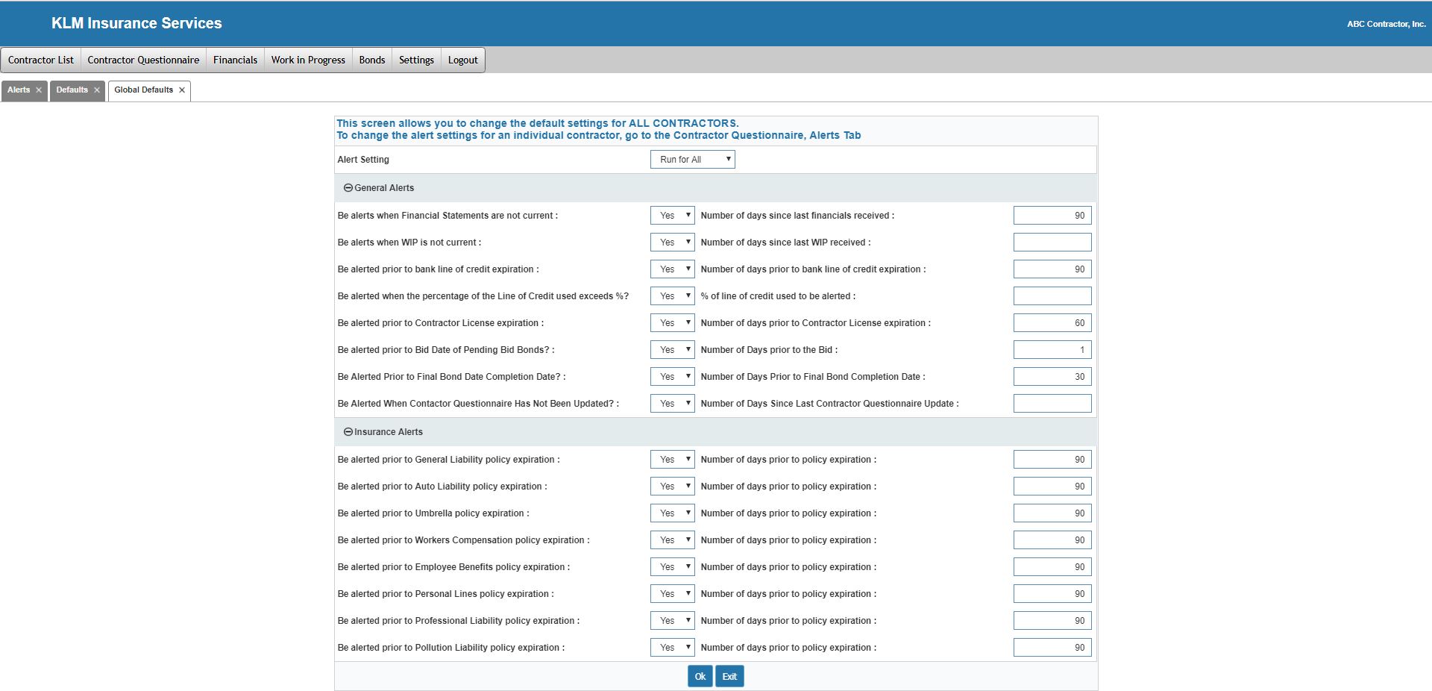Open Yes dropdown for WIP is not current

tap(672, 243)
